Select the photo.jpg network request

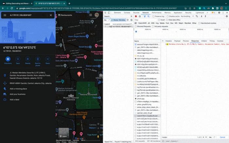point(147,99)
